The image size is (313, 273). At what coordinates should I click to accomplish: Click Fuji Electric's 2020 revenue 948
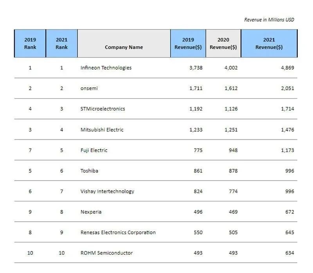tap(233, 150)
